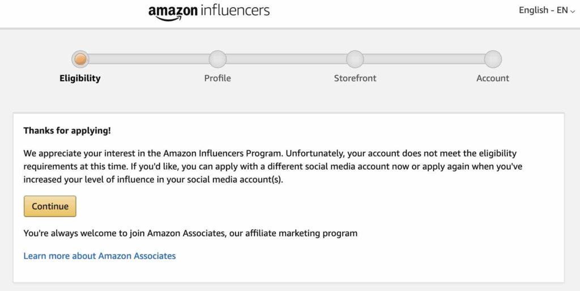The height and width of the screenshot is (291, 580).
Task: Click the amazon smile wordmark in the header
Action: (x=173, y=12)
